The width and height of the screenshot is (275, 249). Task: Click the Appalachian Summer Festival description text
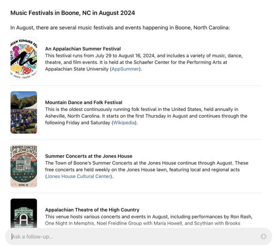[x=144, y=56]
